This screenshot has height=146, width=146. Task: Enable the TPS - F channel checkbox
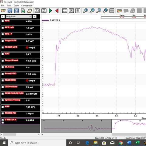[3, 34]
